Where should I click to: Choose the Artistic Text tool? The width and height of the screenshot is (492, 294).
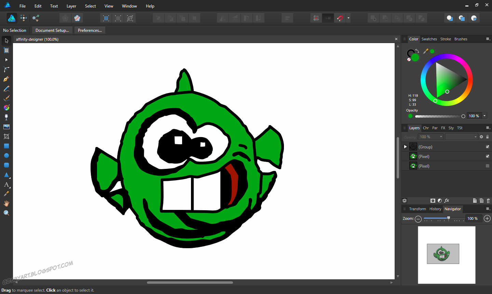(6, 185)
